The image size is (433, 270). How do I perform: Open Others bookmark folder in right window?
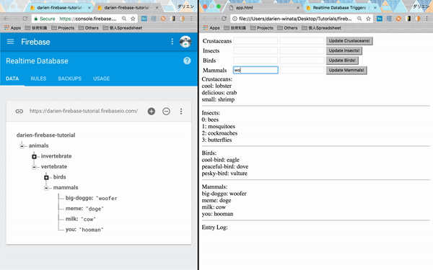click(287, 28)
